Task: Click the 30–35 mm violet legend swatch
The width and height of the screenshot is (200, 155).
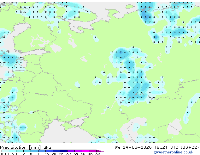Action: [x=71, y=151]
